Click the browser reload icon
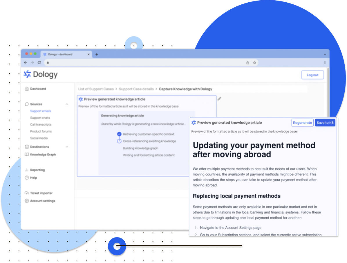Screen dimensions: 347x263 coord(39,63)
